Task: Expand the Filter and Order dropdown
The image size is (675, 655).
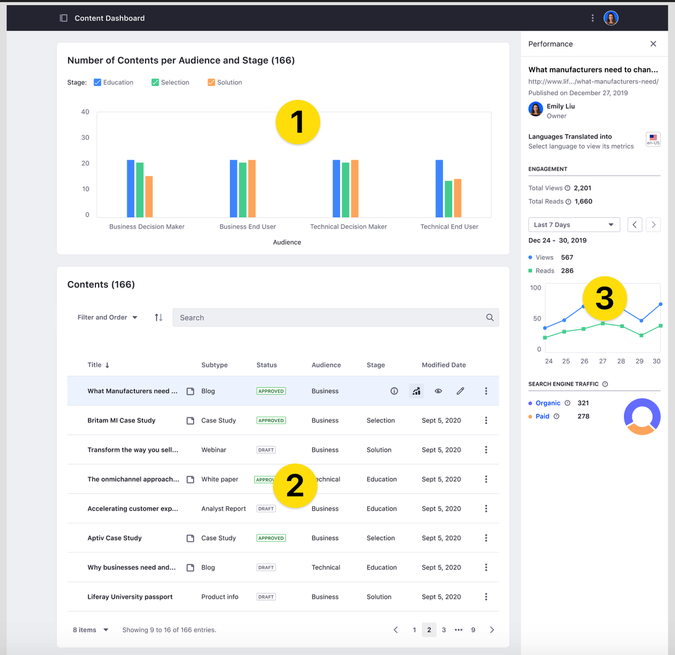Action: [x=107, y=317]
